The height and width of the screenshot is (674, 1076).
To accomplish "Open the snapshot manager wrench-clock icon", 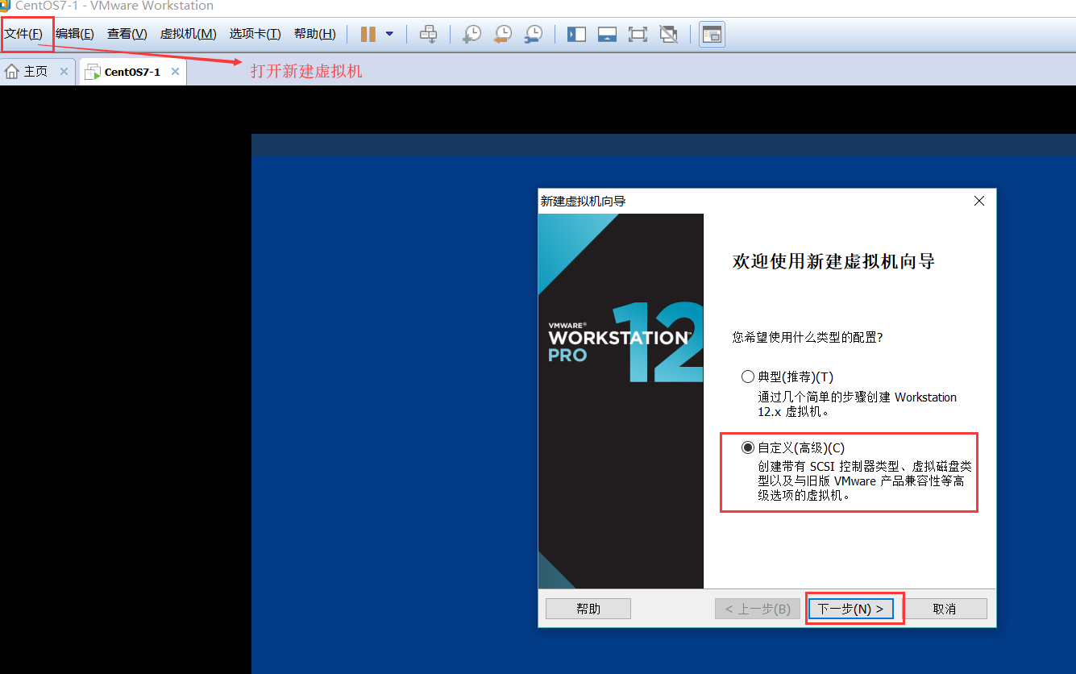I will click(533, 34).
